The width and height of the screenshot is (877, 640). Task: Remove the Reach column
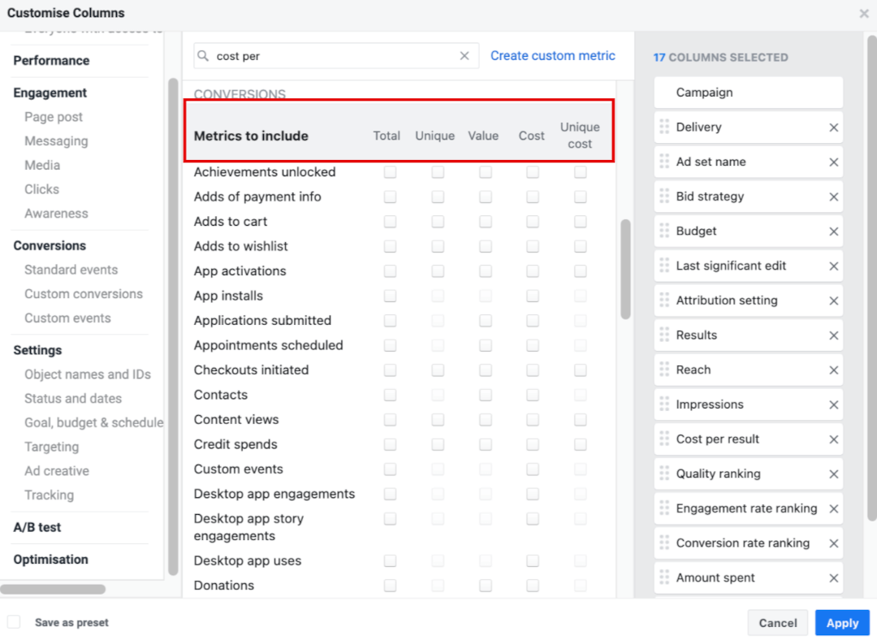(833, 370)
